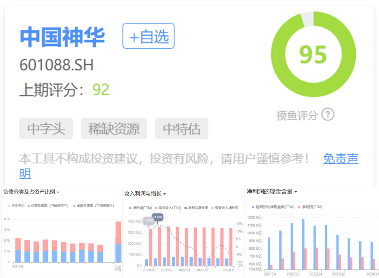Screen dimensions: 379x278
Task: Open the 摸鱼评分 question mark help icon
Action: (328, 115)
